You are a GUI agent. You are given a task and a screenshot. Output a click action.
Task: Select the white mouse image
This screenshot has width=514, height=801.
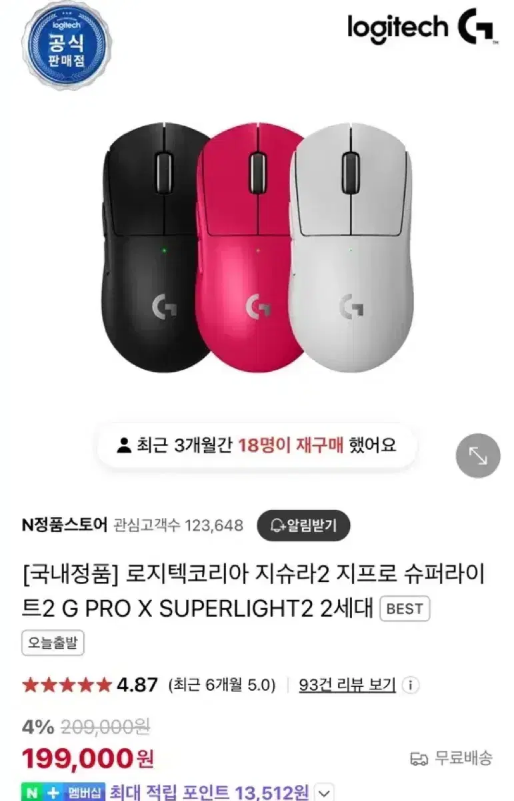[x=351, y=252]
